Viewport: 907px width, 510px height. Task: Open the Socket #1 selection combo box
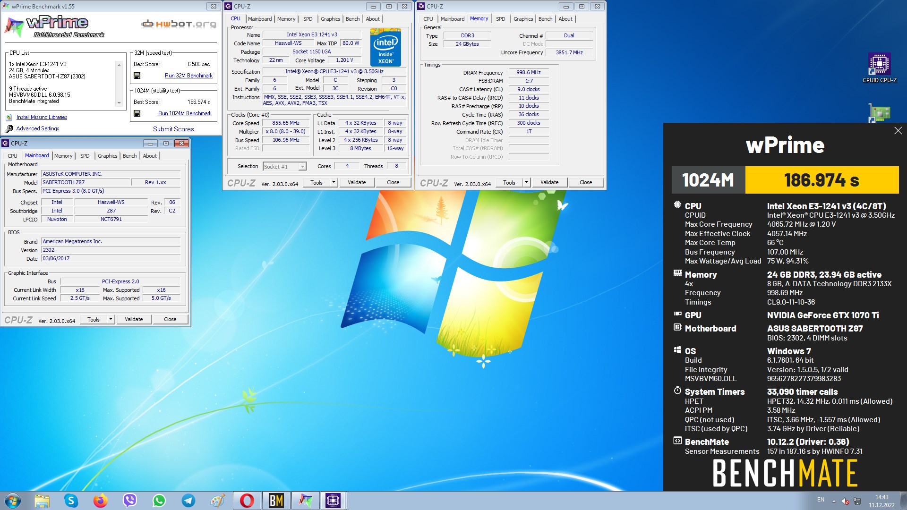pos(284,166)
